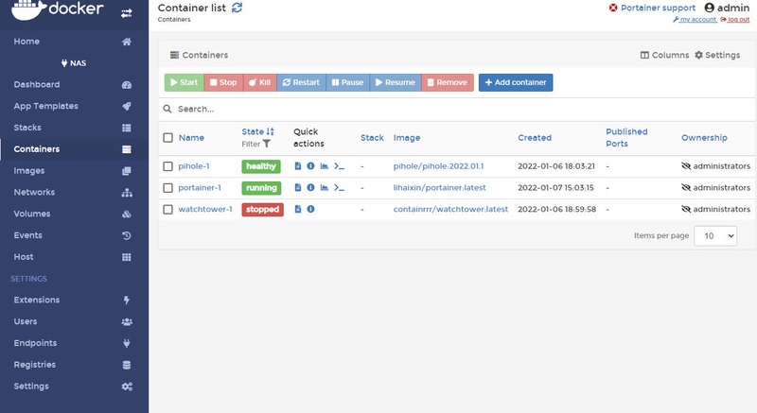The height and width of the screenshot is (413, 757).
Task: Click the Endpoints plug icon in sidebar
Action: coord(127,343)
